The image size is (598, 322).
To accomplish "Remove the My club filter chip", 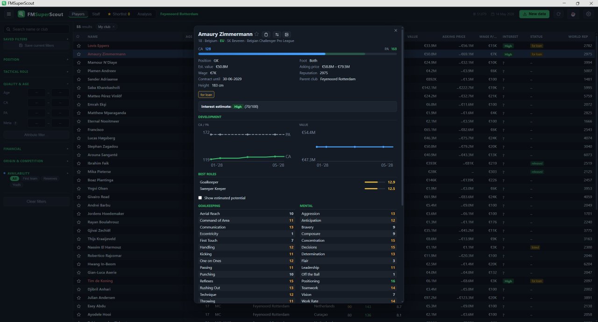I will (114, 27).
